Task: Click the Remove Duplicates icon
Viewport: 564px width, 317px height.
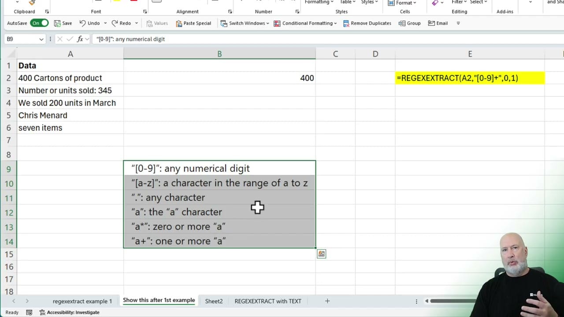Action: coord(347,23)
